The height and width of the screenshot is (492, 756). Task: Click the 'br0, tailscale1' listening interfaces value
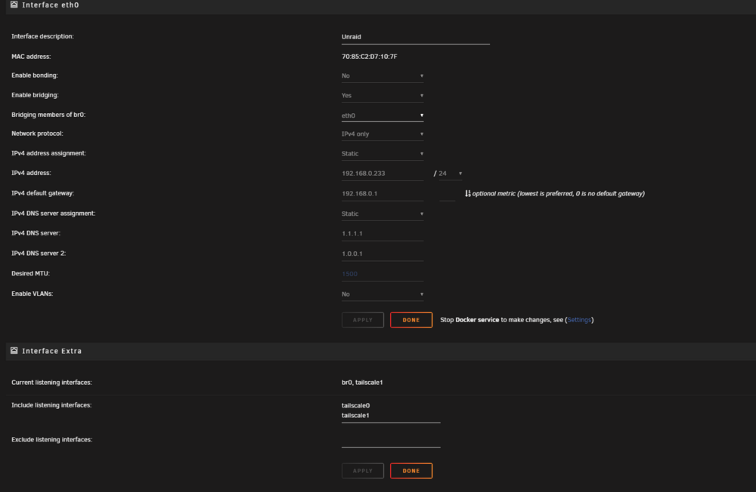362,383
